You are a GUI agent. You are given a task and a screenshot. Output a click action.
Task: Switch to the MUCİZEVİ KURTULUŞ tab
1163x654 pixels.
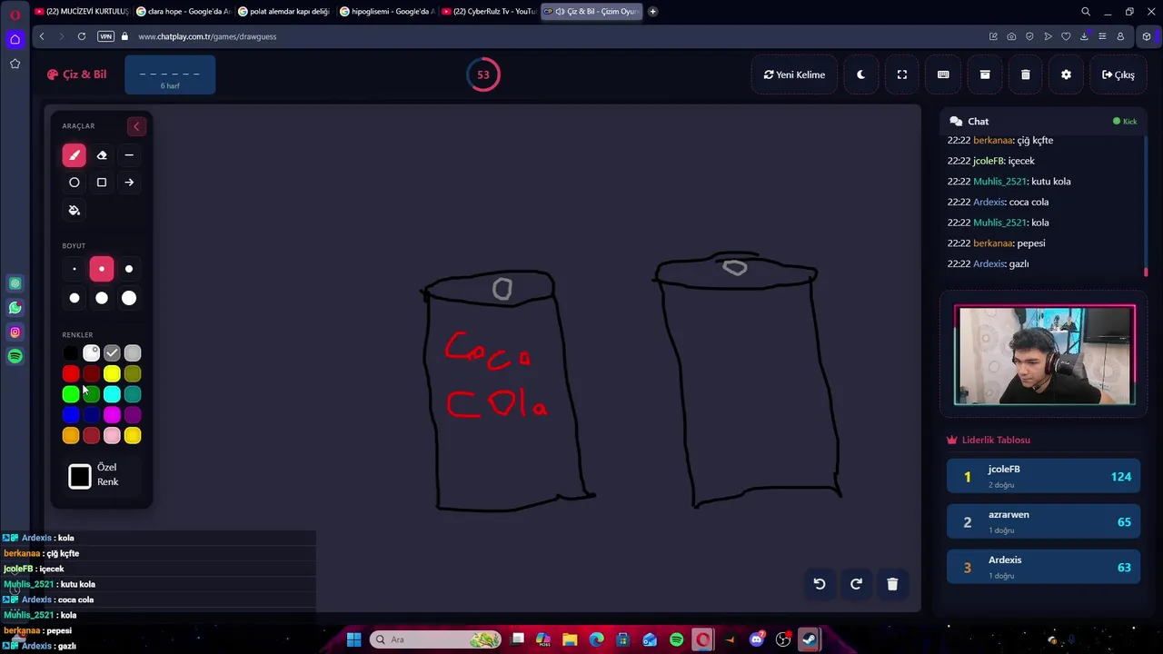click(x=82, y=12)
